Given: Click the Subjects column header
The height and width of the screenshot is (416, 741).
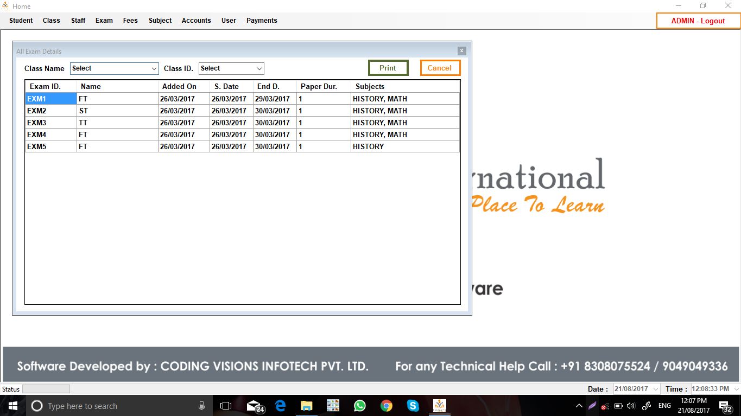Looking at the screenshot, I should [x=405, y=86].
